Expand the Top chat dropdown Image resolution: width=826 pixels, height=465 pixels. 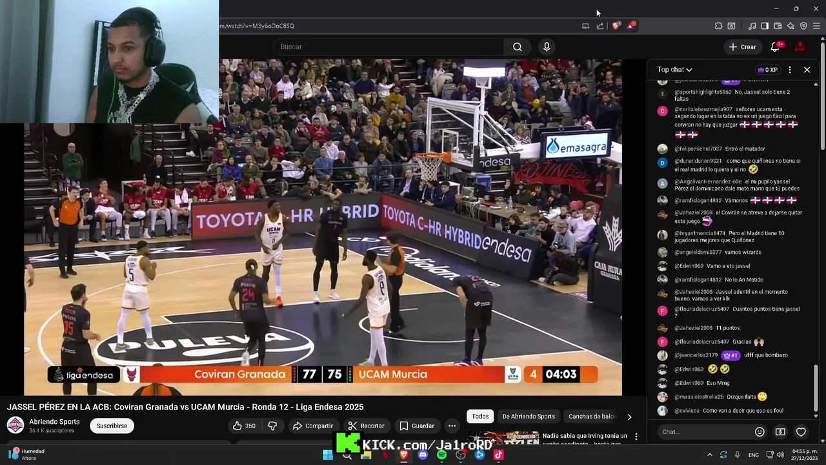[x=675, y=70]
